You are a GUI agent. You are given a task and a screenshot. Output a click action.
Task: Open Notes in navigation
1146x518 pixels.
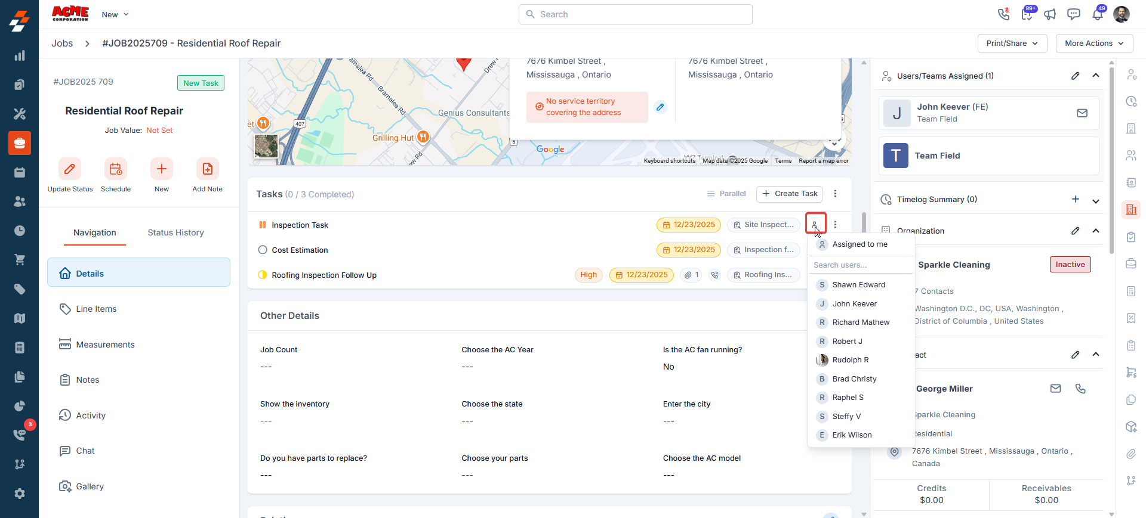pyautogui.click(x=138, y=380)
